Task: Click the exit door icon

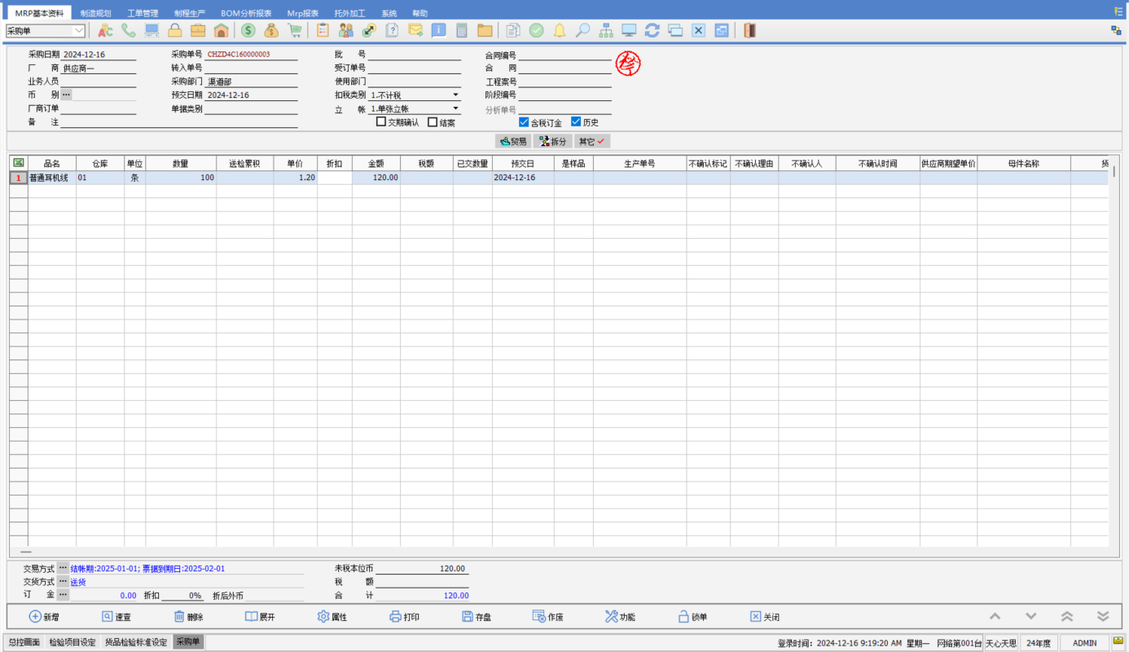Action: [x=749, y=30]
